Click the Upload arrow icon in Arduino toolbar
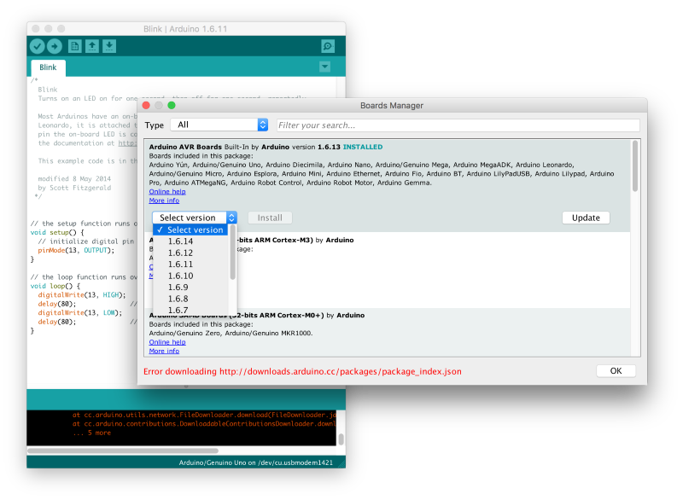The height and width of the screenshot is (500, 683). (x=55, y=46)
